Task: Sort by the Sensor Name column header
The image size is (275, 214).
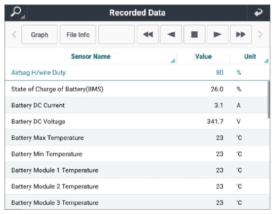Action: [x=91, y=56]
